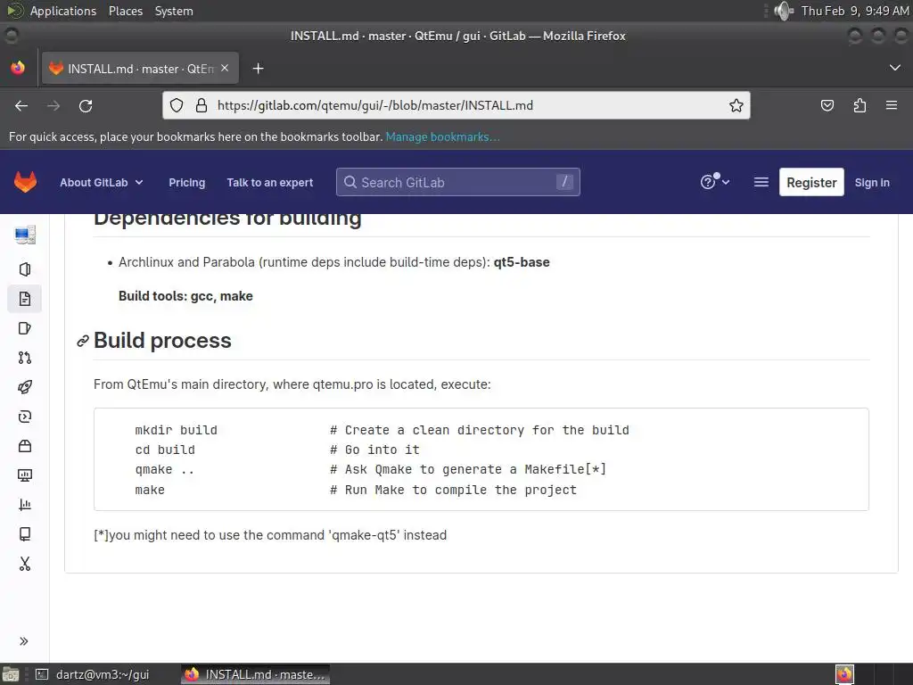Click show desktop icon in taskbar
Image resolution: width=913 pixels, height=685 pixels.
pyautogui.click(x=11, y=674)
